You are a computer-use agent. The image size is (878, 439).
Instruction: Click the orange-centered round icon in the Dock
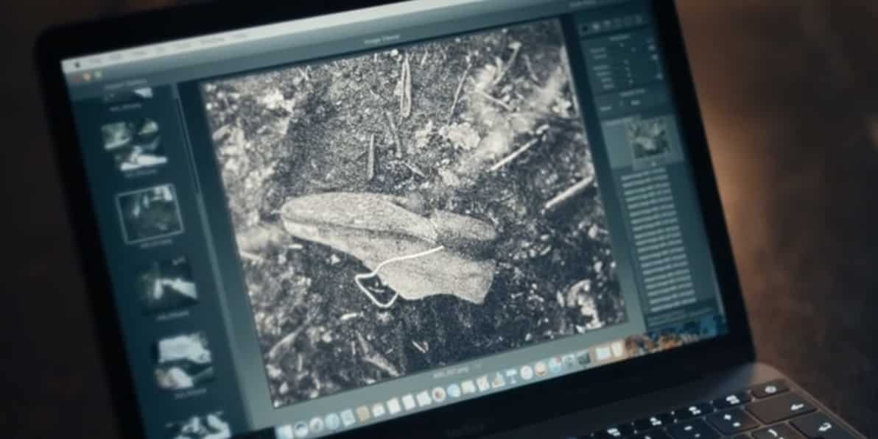coord(438,394)
